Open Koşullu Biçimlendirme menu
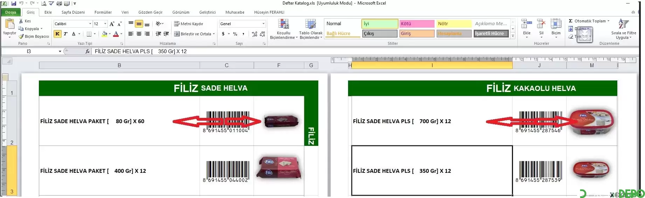The image size is (645, 198). [284, 29]
